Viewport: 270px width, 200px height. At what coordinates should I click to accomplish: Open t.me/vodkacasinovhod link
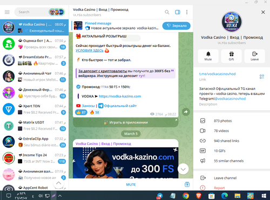217,74
